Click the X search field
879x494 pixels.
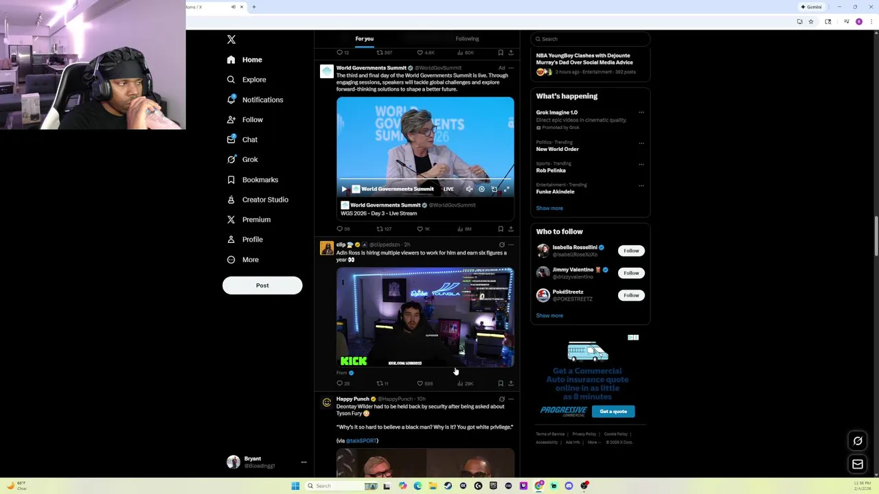pyautogui.click(x=591, y=39)
